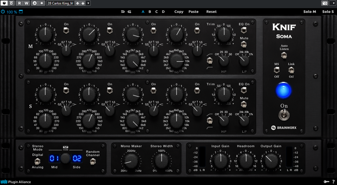Click the M channel band 1 gain knob
This screenshot has height=185, width=337.
point(45,34)
